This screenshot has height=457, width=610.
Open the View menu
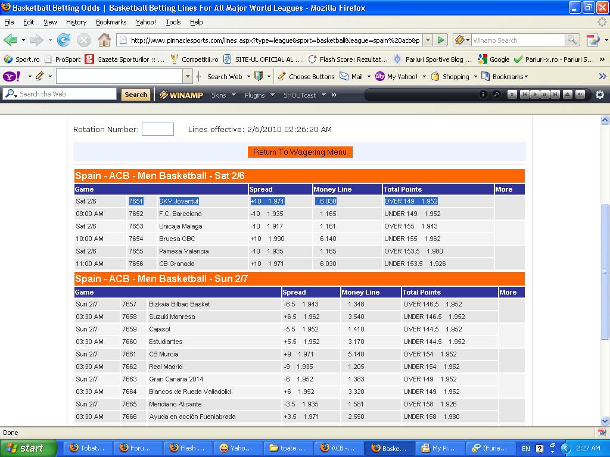click(50, 22)
